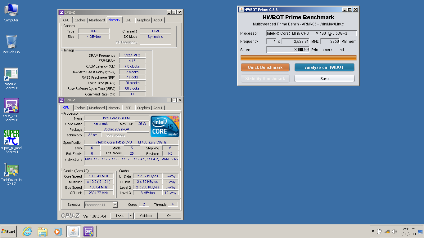Viewport: 424px width, 238px height.
Task: Click the Core Speed value 1330.43 MHz
Action: tap(99, 176)
